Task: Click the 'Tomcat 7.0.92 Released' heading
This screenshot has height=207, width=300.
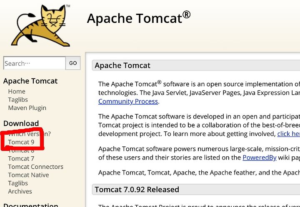Action: point(137,190)
